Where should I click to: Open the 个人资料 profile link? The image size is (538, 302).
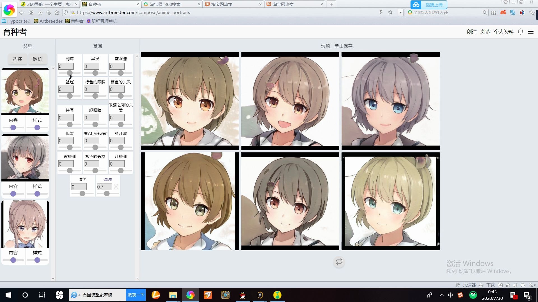(x=504, y=32)
